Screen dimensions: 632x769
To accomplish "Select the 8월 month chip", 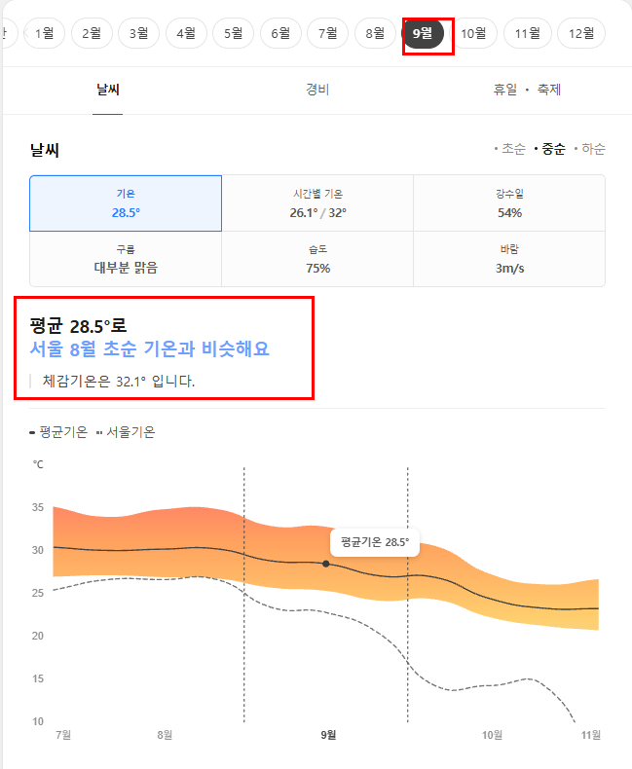I will (x=375, y=33).
